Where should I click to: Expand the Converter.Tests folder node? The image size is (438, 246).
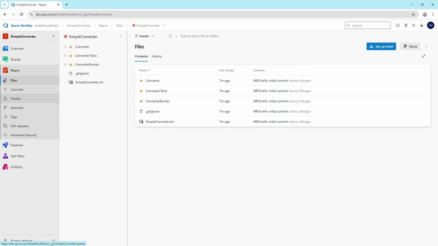pos(65,56)
